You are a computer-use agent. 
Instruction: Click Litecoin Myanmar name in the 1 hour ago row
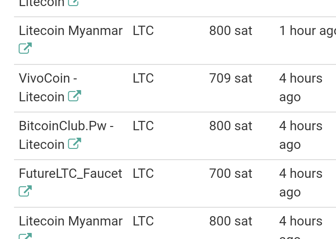click(70, 31)
